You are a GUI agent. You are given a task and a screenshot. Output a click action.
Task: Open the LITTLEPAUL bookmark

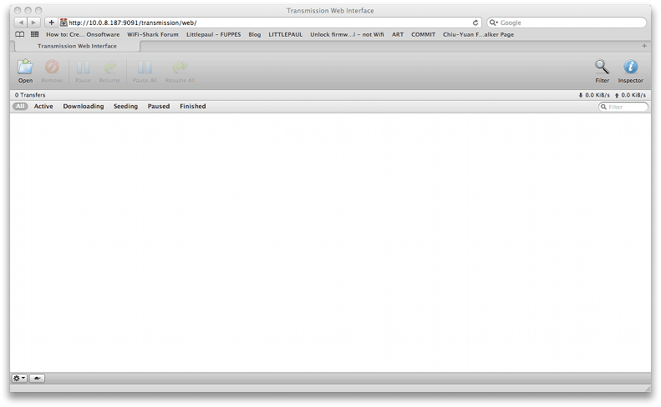(x=286, y=34)
